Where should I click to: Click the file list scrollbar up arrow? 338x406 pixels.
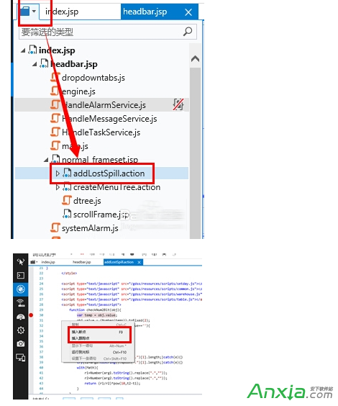coord(195,59)
